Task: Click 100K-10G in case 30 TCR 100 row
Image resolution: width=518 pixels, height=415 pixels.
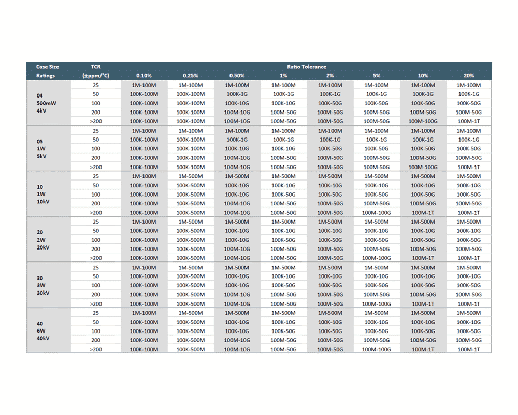Action: 237,285
